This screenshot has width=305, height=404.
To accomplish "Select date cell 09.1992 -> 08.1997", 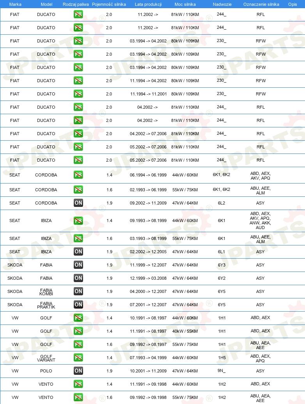I will (x=148, y=344).
